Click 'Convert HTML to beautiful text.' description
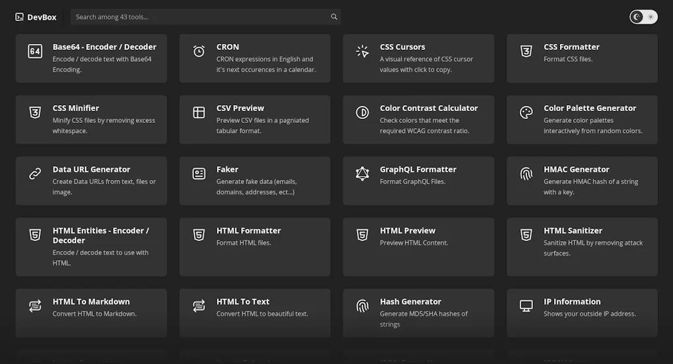 point(262,314)
